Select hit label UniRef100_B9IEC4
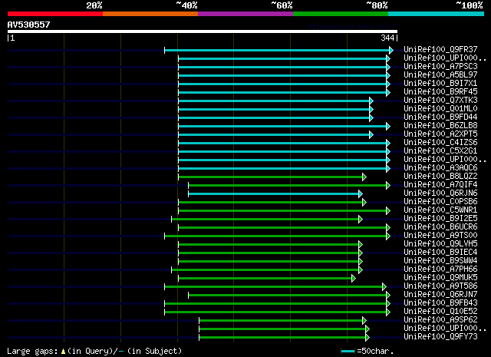Image resolution: width=491 pixels, height=357 pixels. [x=440, y=252]
